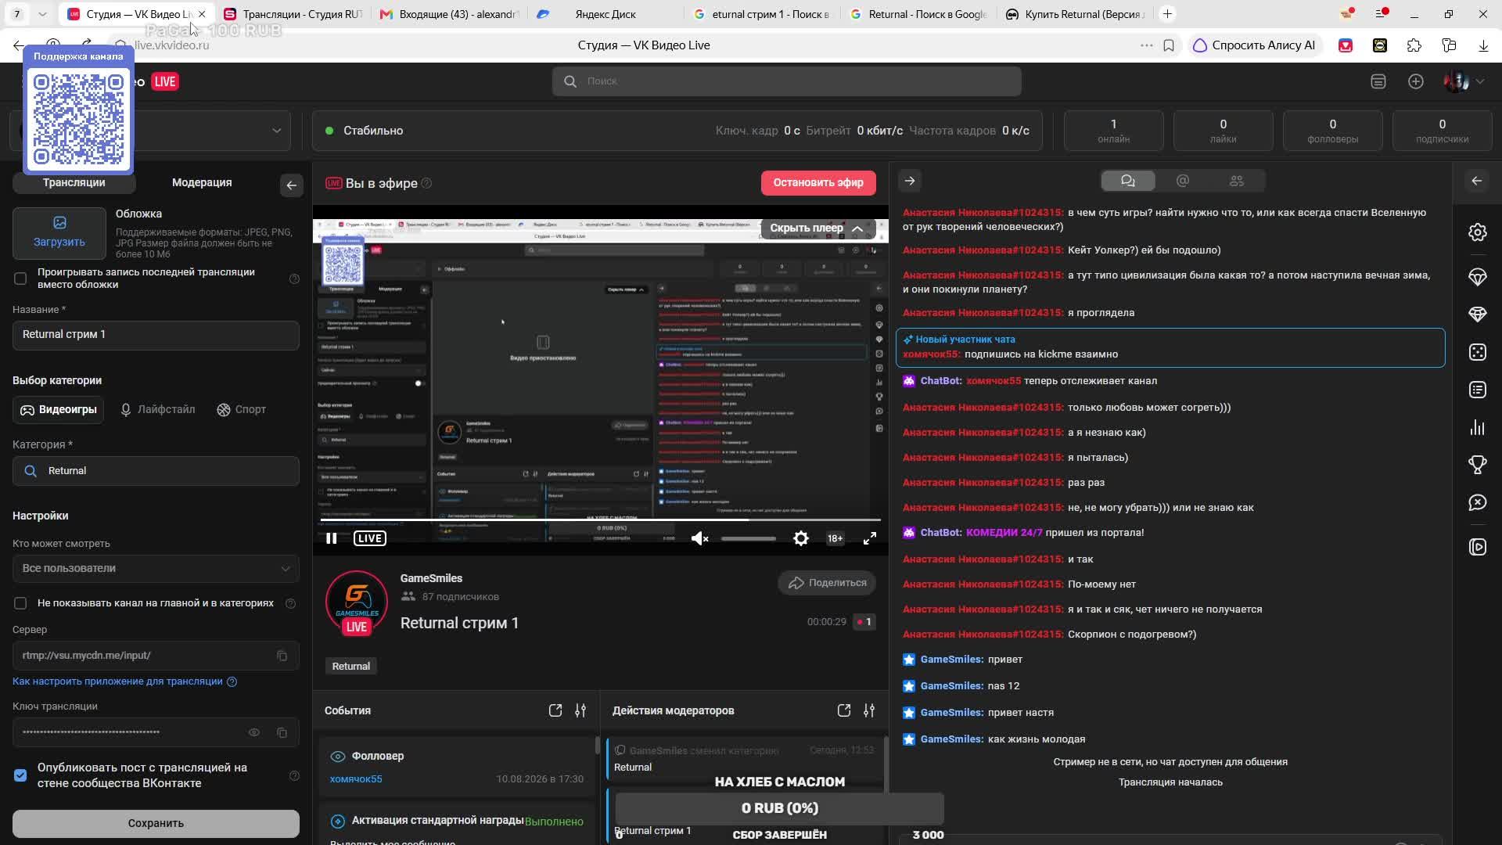Open the browser tab list chevron
The height and width of the screenshot is (845, 1502).
click(42, 14)
